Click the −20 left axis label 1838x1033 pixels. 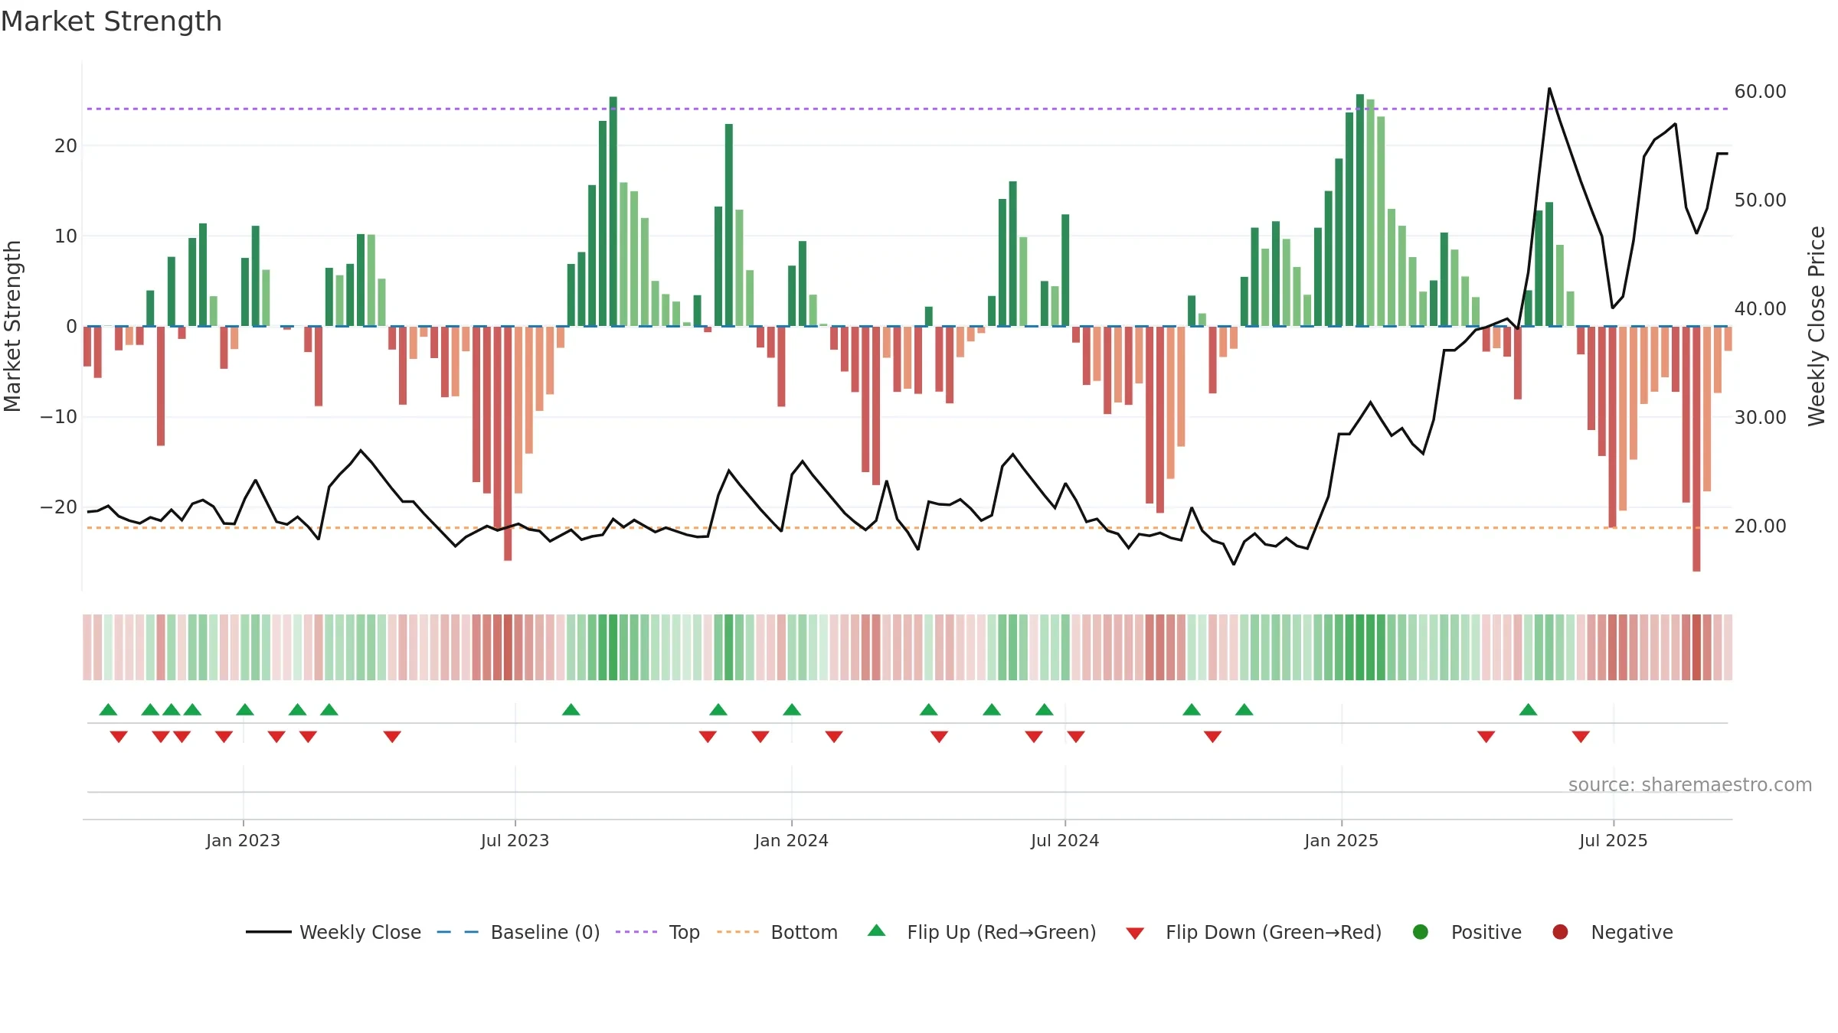click(x=59, y=507)
